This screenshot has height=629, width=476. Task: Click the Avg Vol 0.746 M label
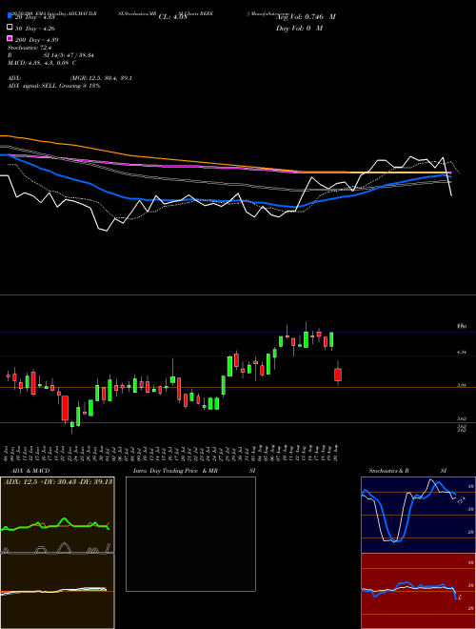pos(307,17)
